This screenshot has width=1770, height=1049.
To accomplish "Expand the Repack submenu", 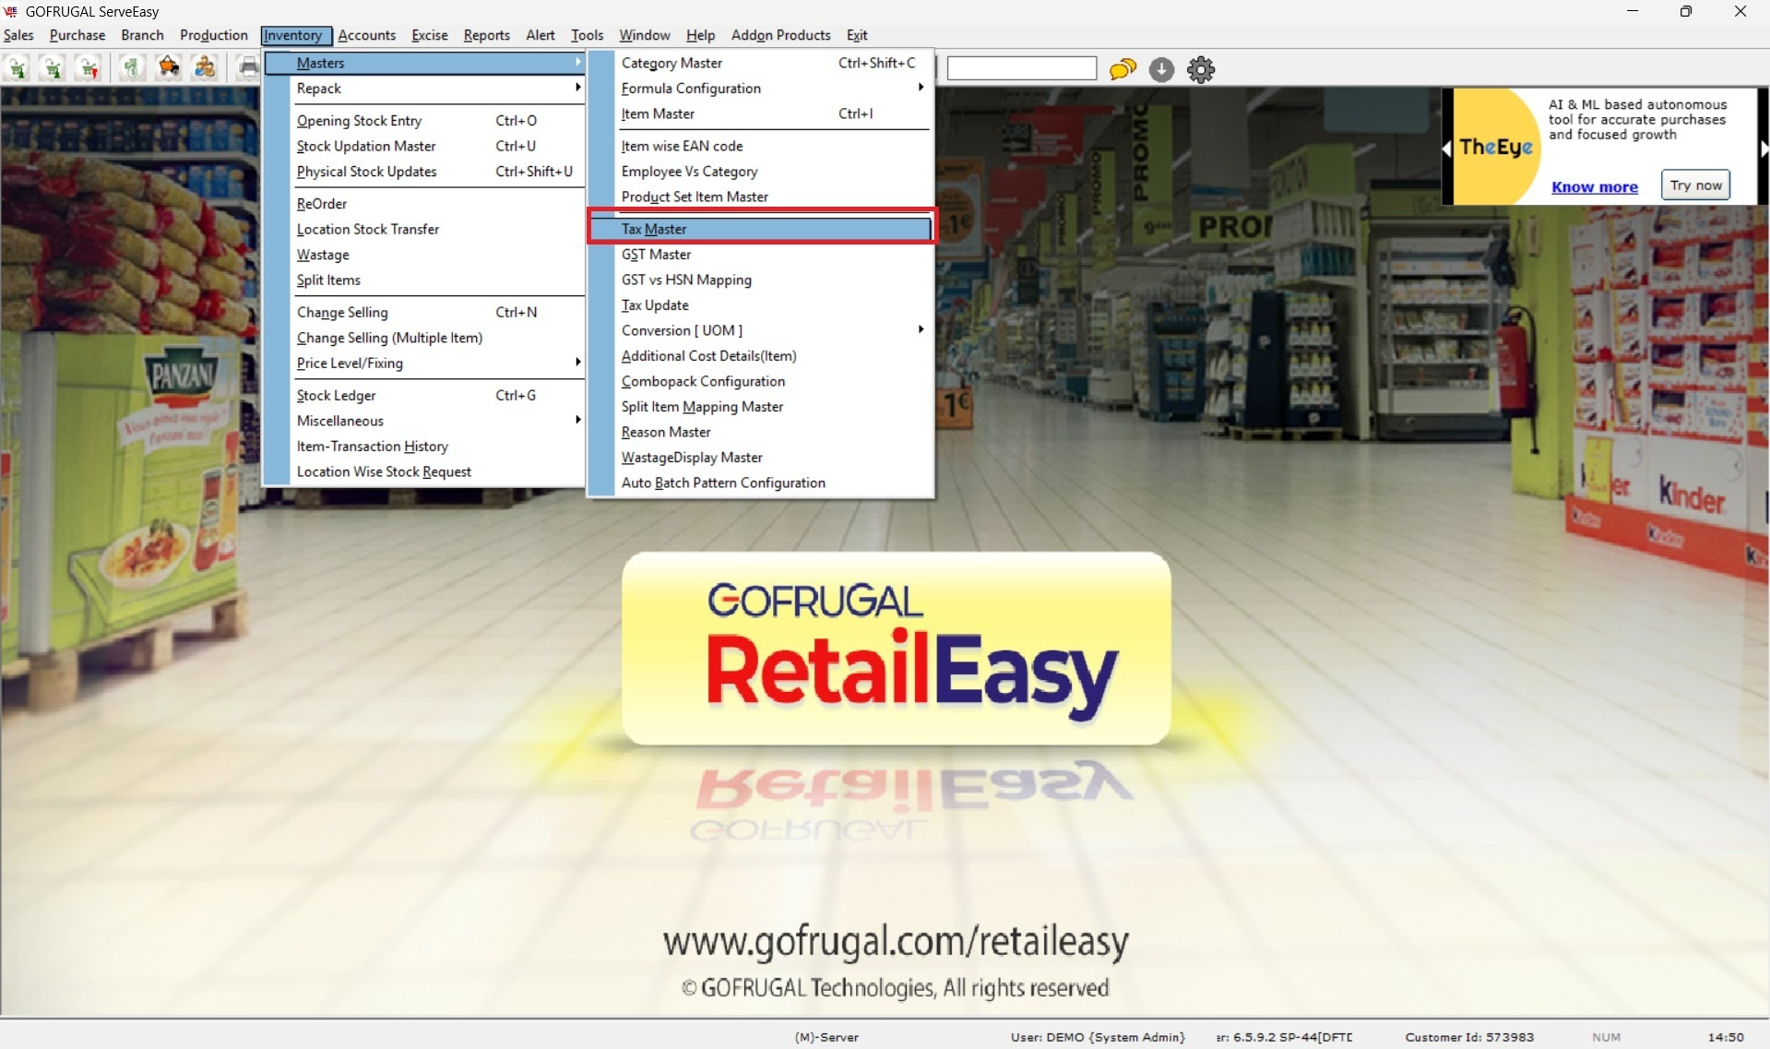I will tap(424, 89).
